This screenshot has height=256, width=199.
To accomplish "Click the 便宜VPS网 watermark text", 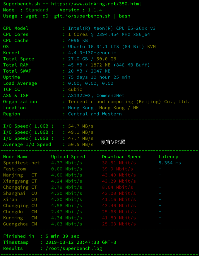I will (x=113, y=142).
